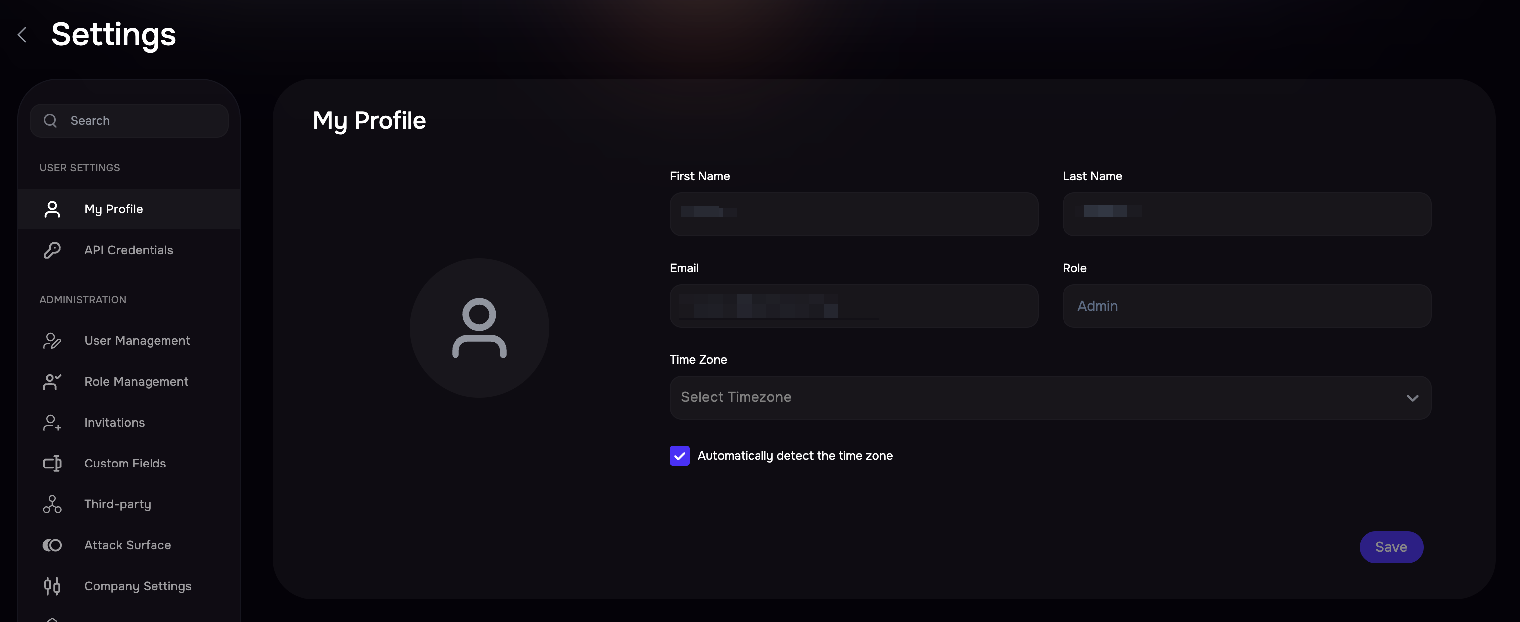The width and height of the screenshot is (1520, 622).
Task: Click the API Credentials key icon
Action: click(52, 250)
